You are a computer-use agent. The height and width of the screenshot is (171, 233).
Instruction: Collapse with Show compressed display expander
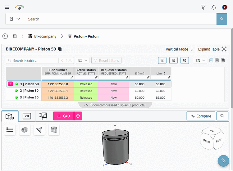tap(115, 105)
